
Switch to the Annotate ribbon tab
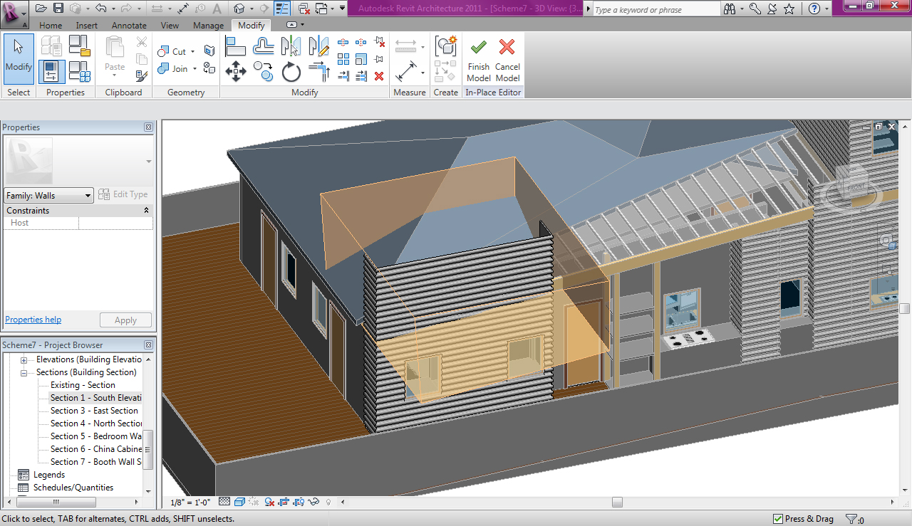[x=129, y=26]
